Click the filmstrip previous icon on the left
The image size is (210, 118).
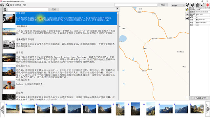pos(3,109)
